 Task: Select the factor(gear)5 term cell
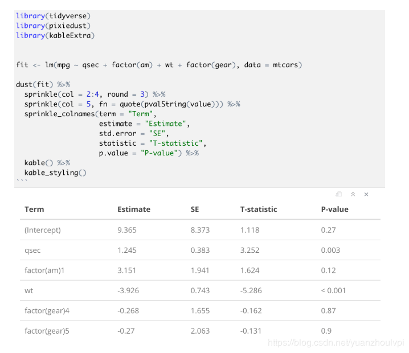coord(47,331)
